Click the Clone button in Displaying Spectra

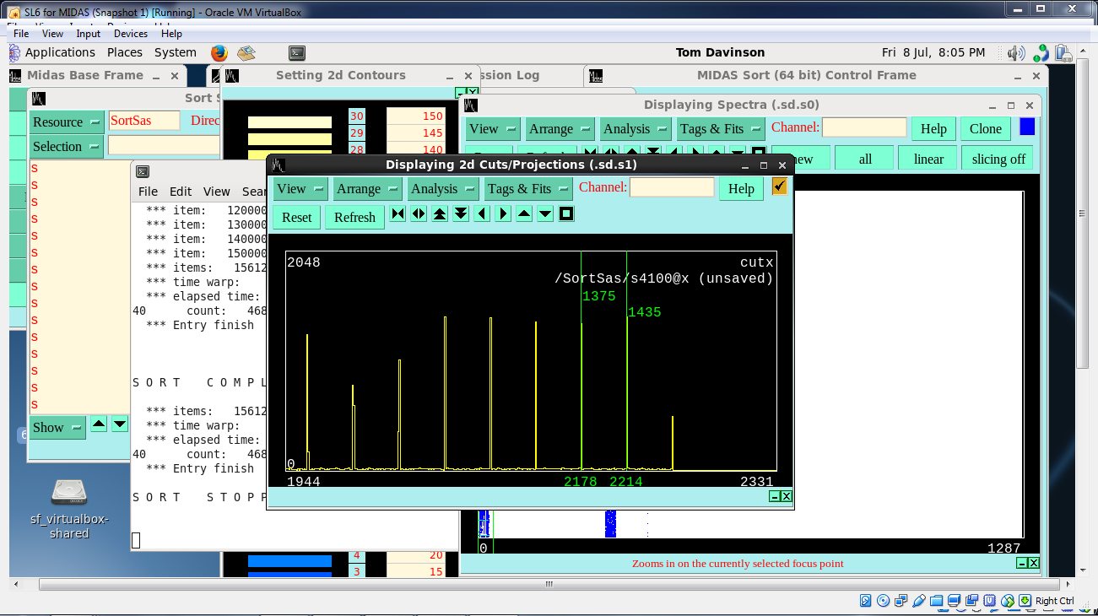pos(985,129)
